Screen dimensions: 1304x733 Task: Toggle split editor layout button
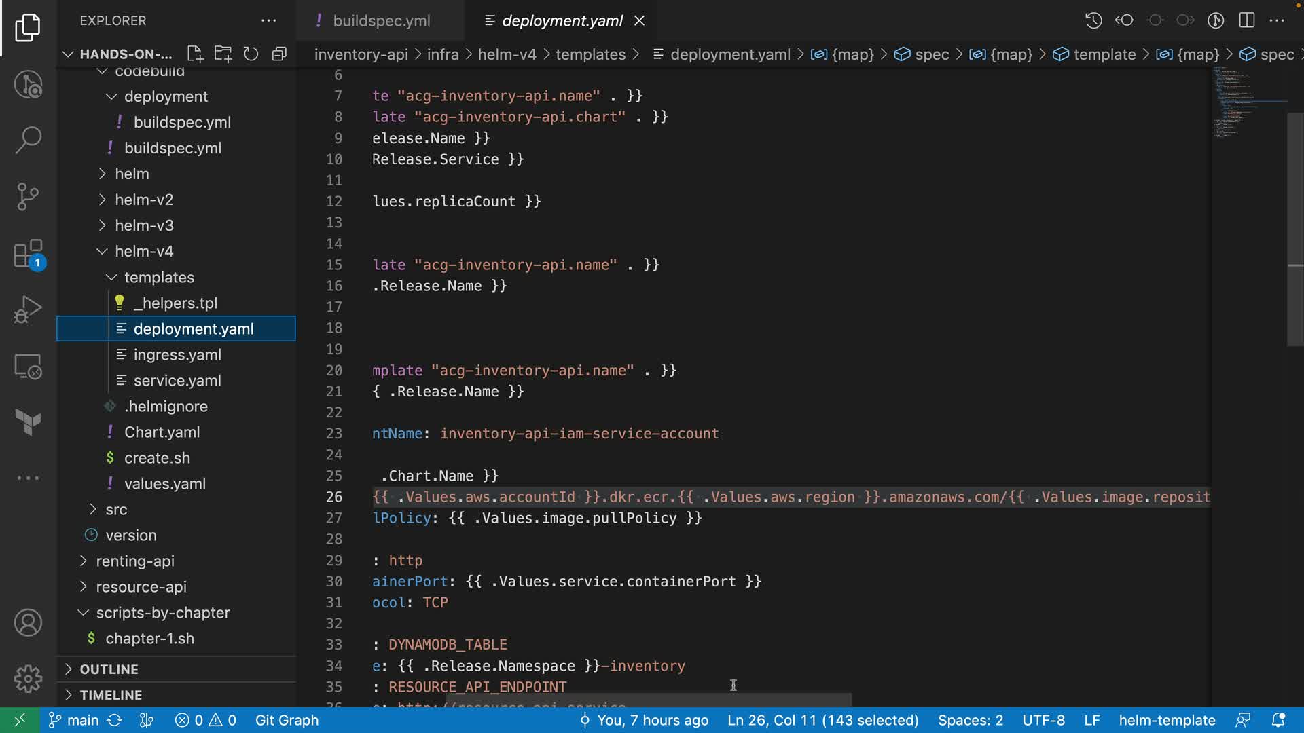click(1246, 20)
